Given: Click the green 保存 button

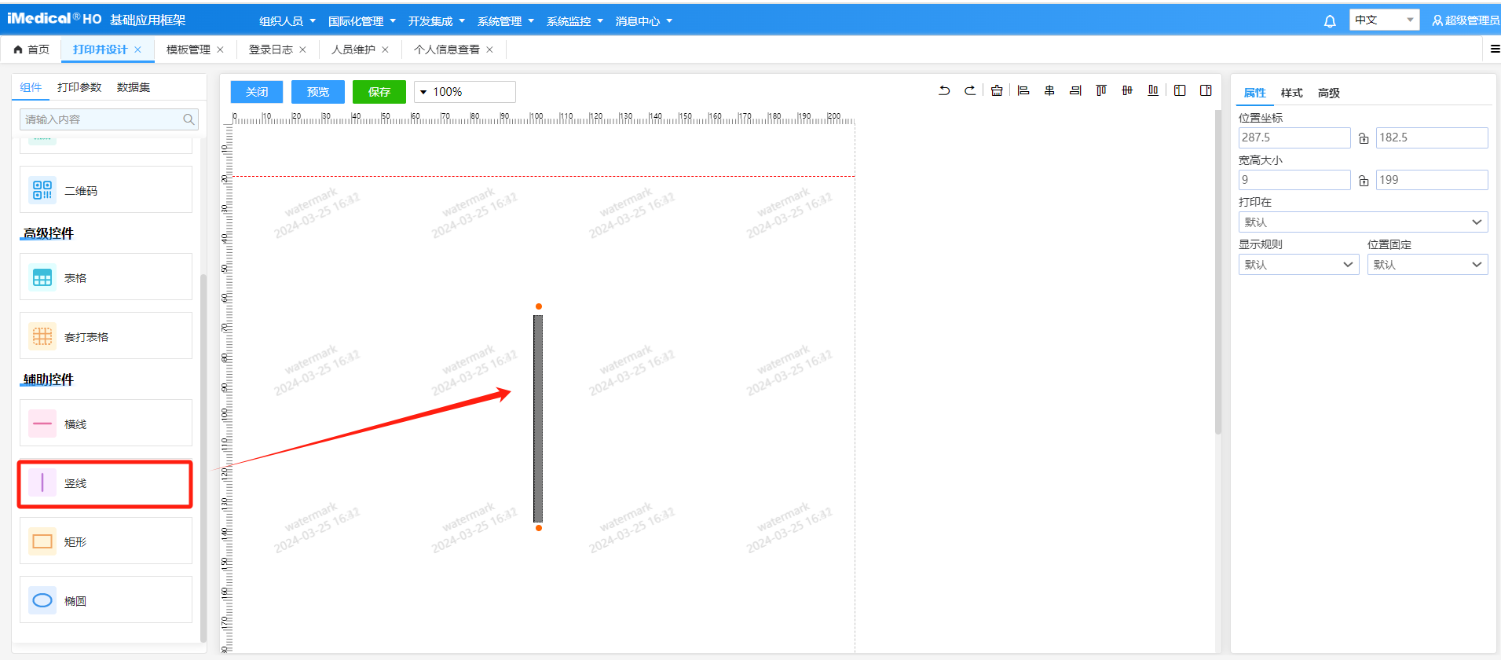Looking at the screenshot, I should pyautogui.click(x=379, y=92).
